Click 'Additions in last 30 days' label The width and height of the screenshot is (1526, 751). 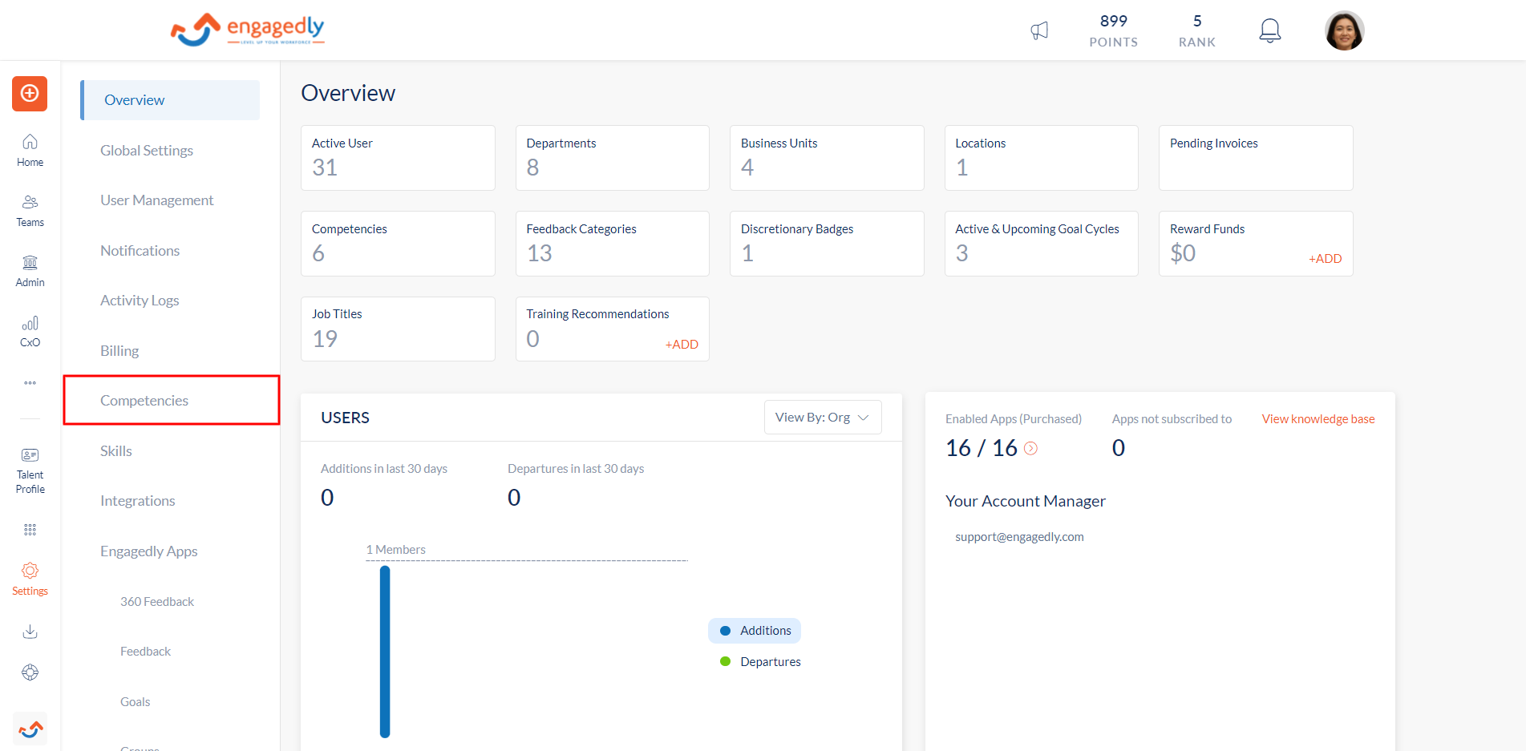pos(384,469)
